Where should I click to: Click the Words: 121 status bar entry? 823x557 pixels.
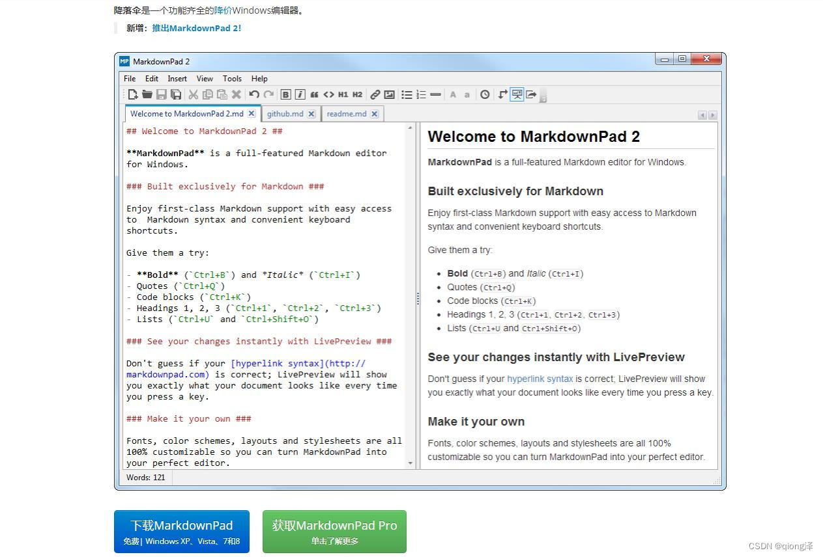point(146,478)
